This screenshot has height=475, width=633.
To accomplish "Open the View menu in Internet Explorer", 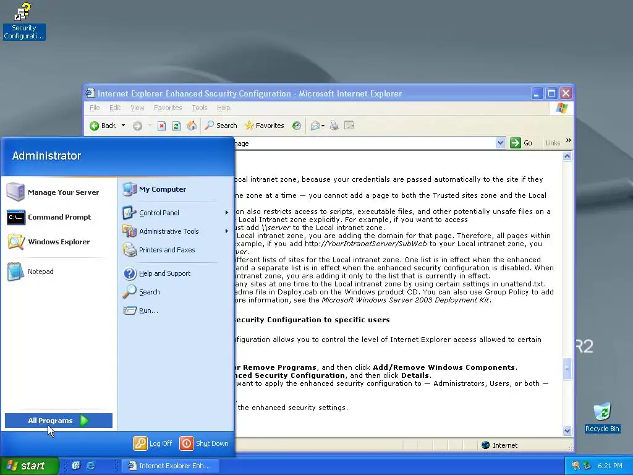I will point(137,108).
